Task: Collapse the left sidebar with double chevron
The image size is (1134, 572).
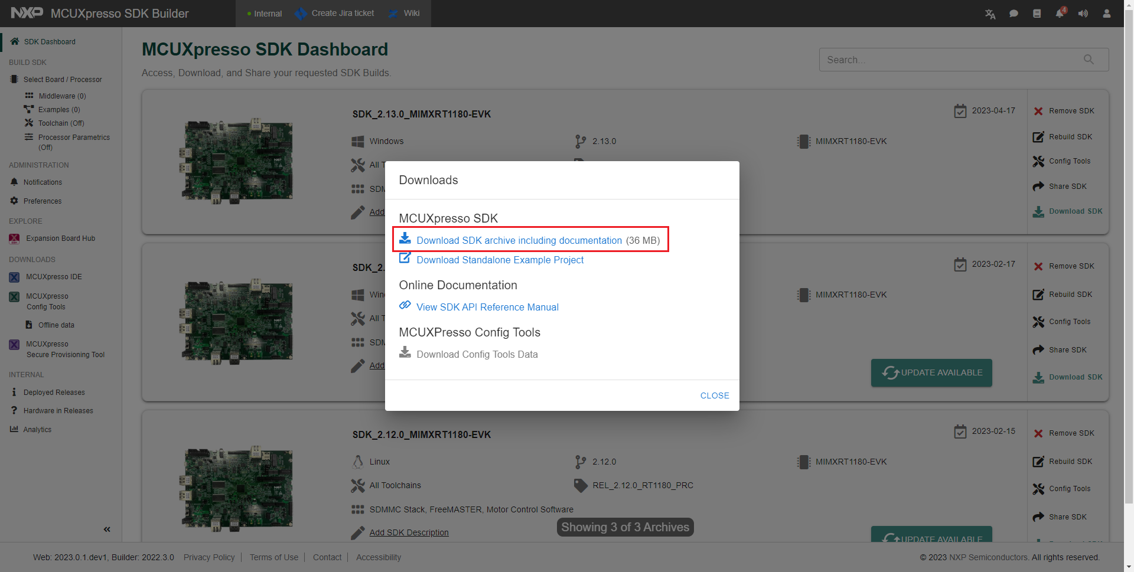Action: click(x=107, y=529)
